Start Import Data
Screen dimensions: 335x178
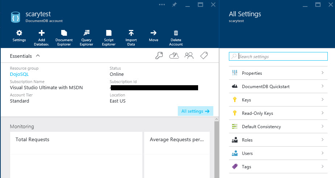click(131, 38)
